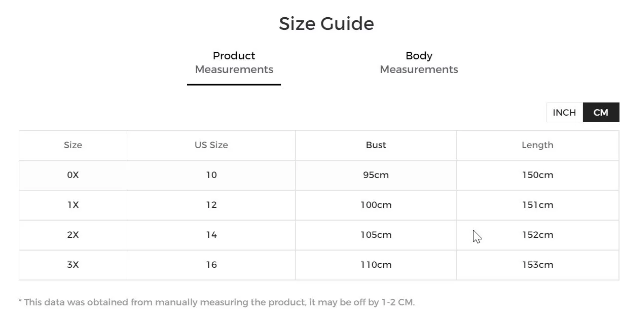Select the 2X size cell
This screenshot has height=315, width=620.
(73, 235)
